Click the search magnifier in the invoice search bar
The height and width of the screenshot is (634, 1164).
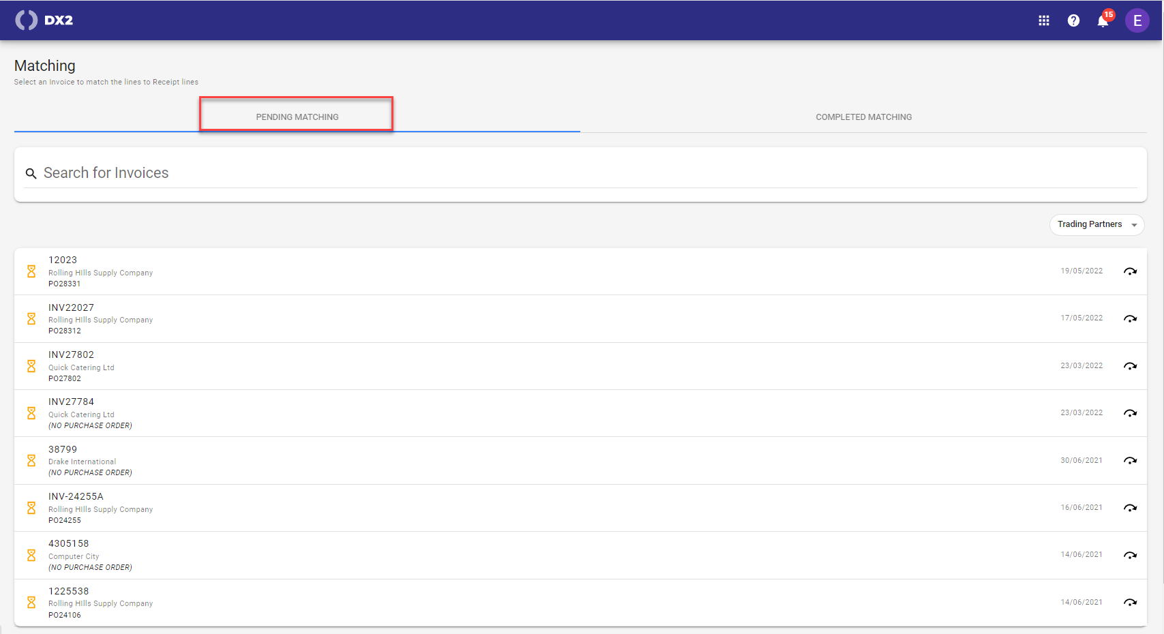(x=31, y=173)
